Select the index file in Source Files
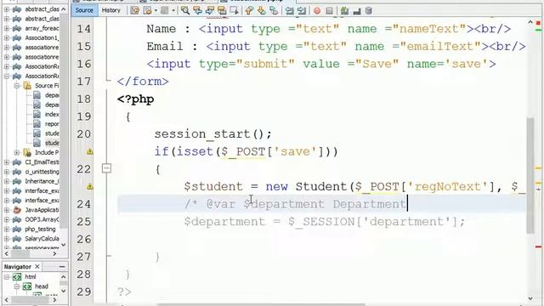This screenshot has height=306, width=544. [x=52, y=114]
